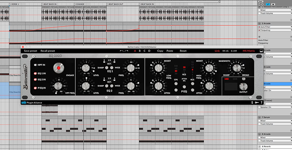This screenshot has height=150, width=292.
Task: Toggle the HPF IN switch
Action: [x=35, y=65]
